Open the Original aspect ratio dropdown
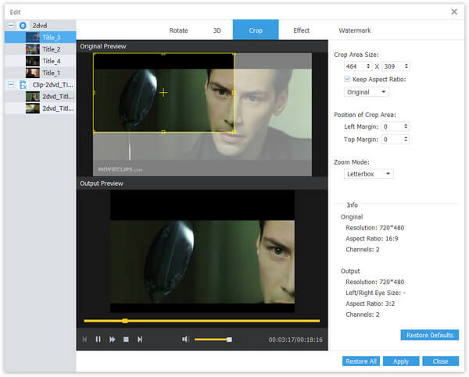The width and height of the screenshot is (469, 377). (x=367, y=92)
